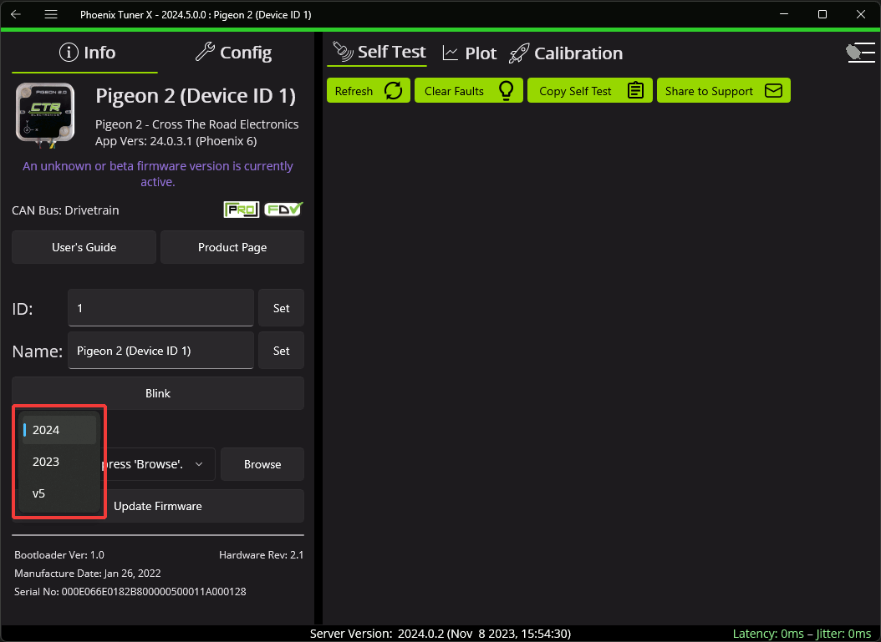Click the FD CAN badge icon

tap(283, 210)
